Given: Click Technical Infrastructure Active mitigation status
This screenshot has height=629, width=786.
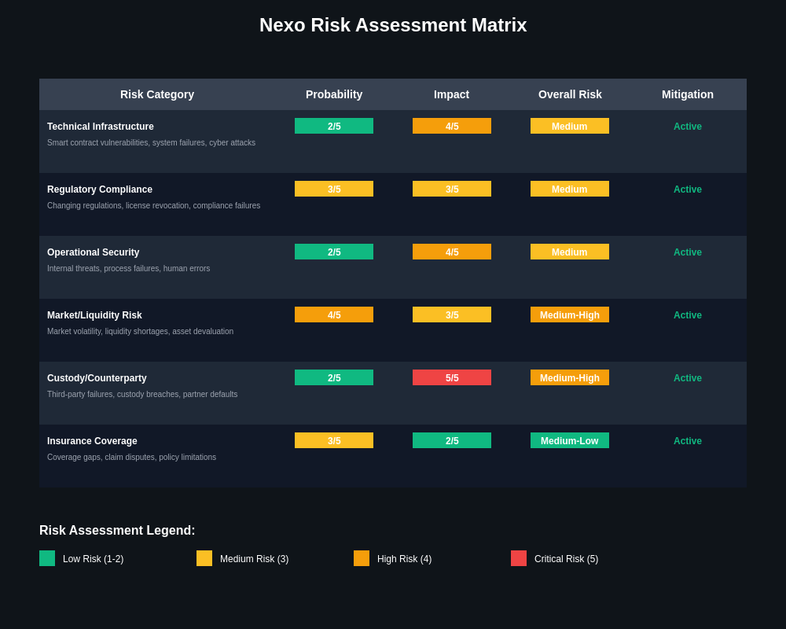Looking at the screenshot, I should tap(688, 127).
